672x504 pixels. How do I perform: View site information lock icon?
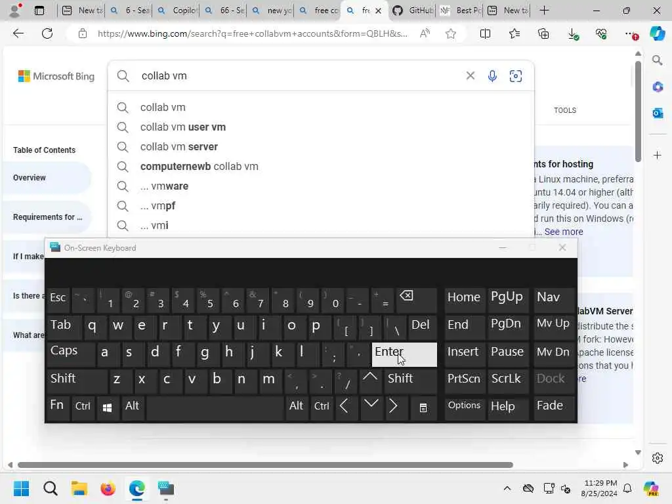coord(83,33)
